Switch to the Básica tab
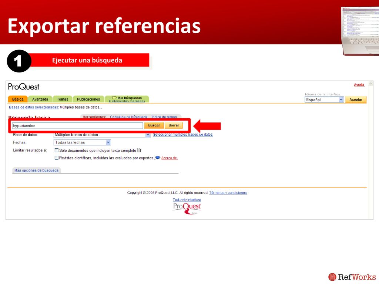Viewport: 379px width, 284px height. pos(18,99)
